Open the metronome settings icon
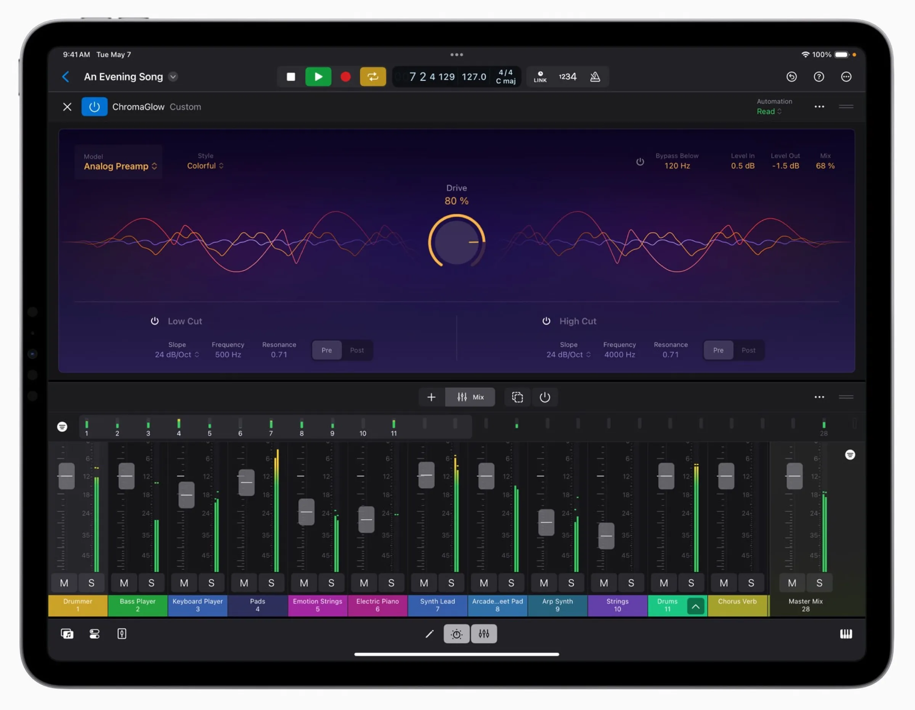This screenshot has width=915, height=710. coord(596,76)
